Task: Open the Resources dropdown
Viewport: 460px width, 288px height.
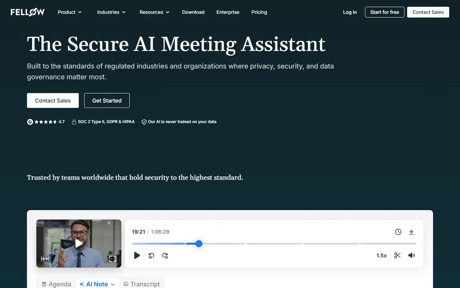Action: click(154, 12)
